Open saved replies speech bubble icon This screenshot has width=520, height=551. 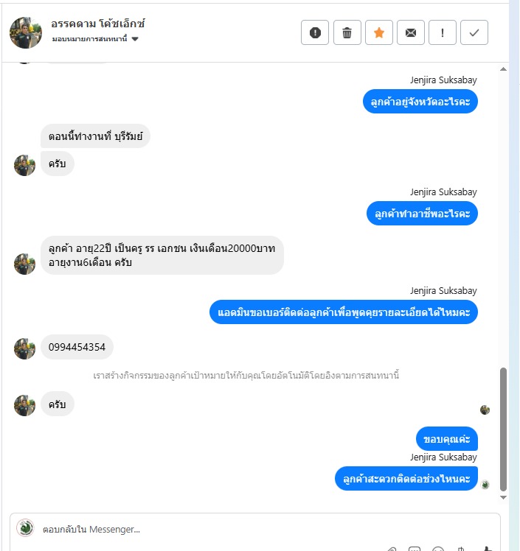[x=415, y=549]
